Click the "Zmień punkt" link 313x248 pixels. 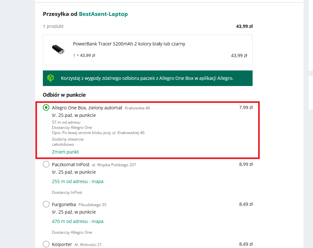coord(65,152)
